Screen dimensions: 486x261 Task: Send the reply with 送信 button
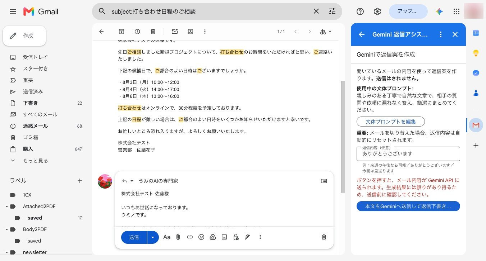(x=134, y=237)
